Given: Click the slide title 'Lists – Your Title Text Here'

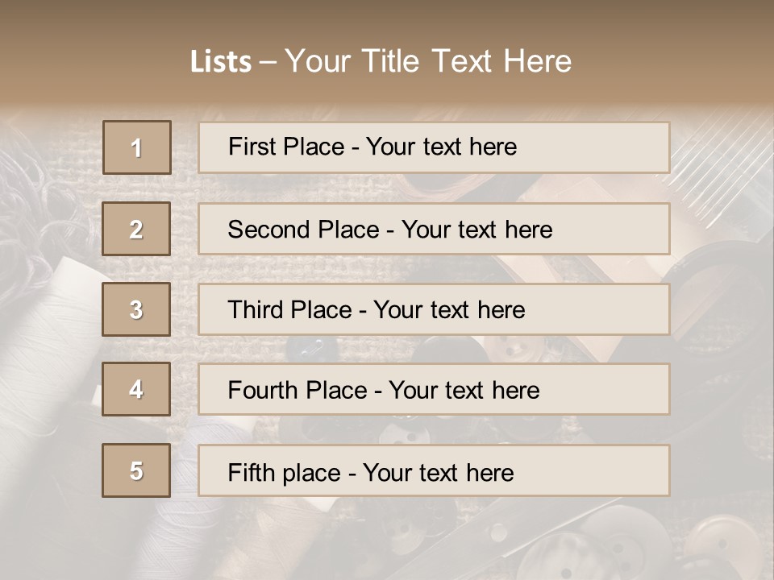Looking at the screenshot, I should (381, 61).
